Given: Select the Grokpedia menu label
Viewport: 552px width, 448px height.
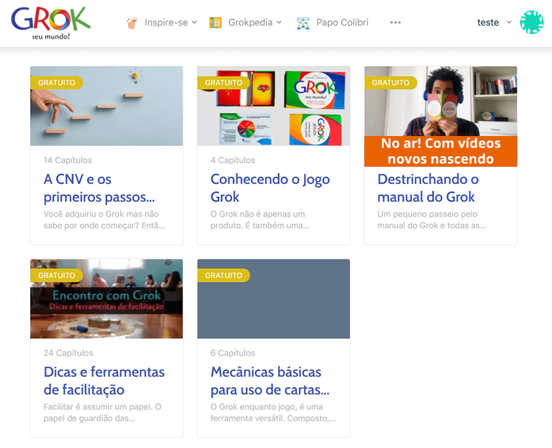Looking at the screenshot, I should (250, 22).
